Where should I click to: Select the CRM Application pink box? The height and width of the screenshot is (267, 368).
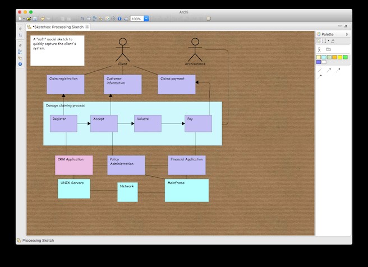tap(73, 165)
